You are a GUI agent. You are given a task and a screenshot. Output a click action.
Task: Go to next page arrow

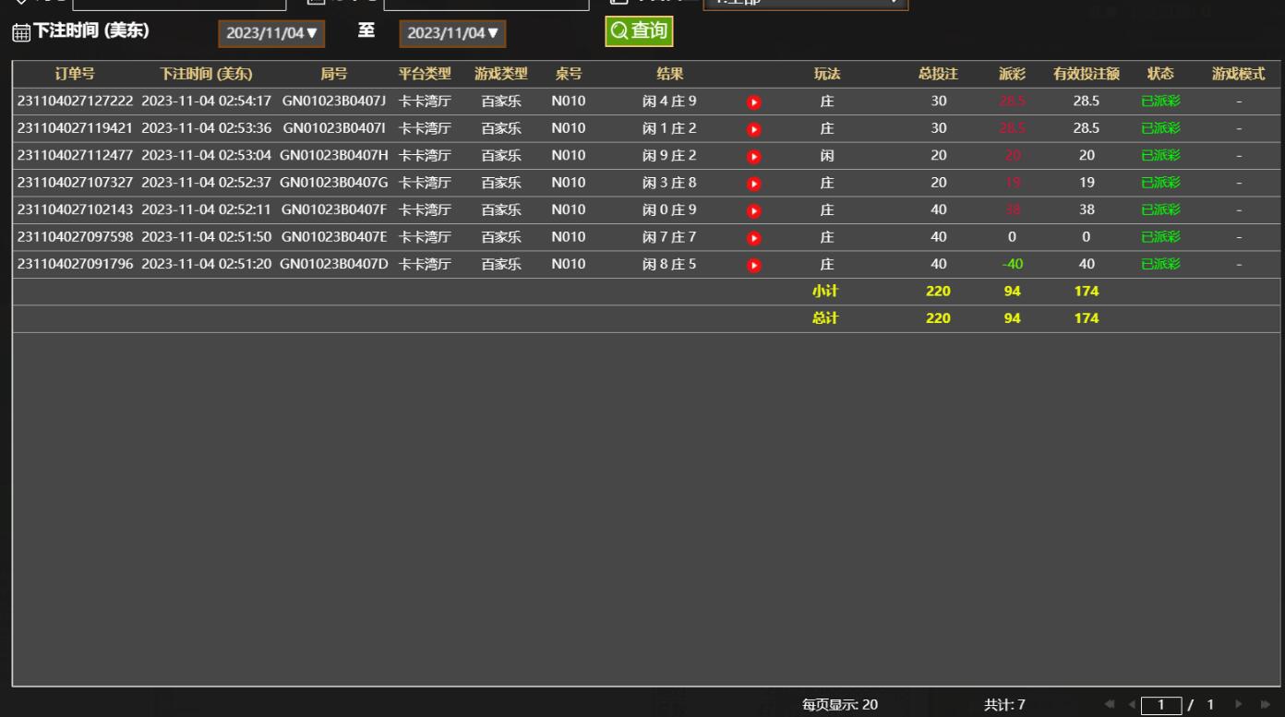tap(1239, 706)
